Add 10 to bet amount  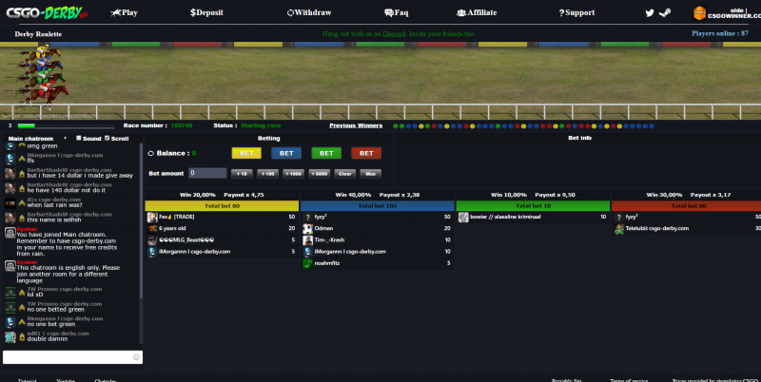point(242,174)
